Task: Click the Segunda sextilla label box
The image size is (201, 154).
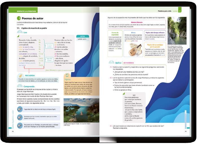Action: [49, 59]
